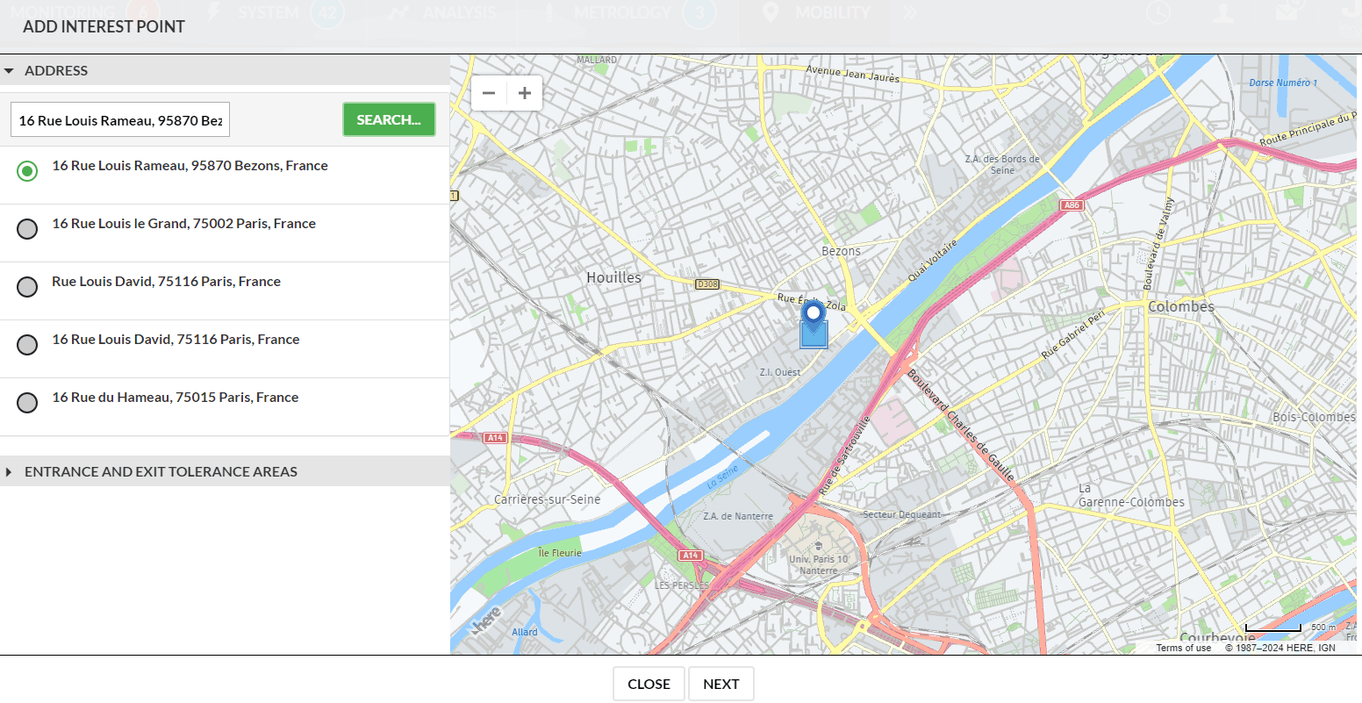Choose Rue Louis David without street number

pyautogui.click(x=27, y=287)
